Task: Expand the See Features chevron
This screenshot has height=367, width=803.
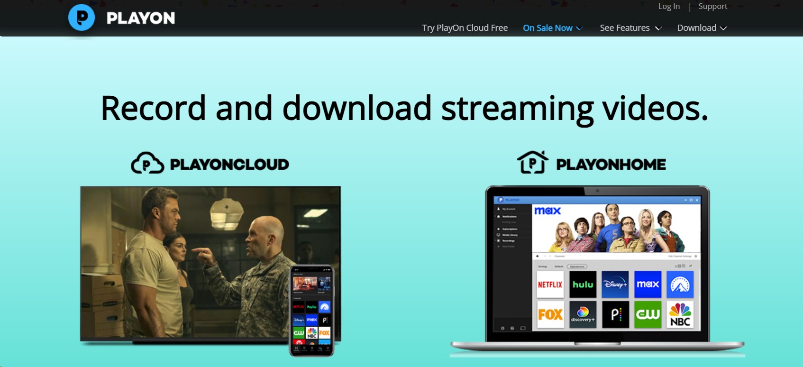Action: 658,28
